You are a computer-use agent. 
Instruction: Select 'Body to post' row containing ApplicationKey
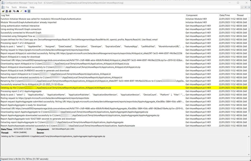coord(124,95)
